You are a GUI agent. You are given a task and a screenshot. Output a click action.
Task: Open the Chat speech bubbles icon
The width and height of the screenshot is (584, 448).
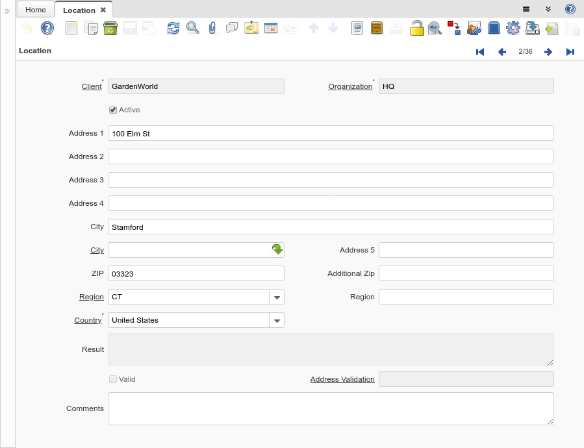[232, 28]
